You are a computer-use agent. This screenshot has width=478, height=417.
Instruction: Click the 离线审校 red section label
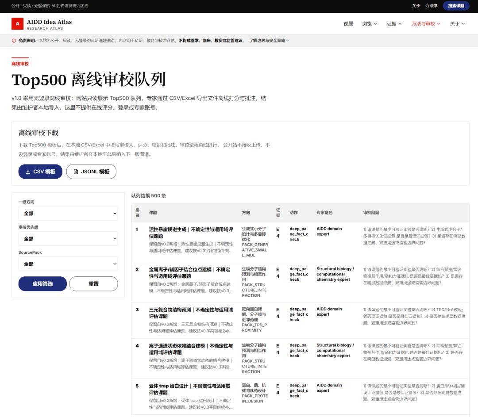pos(20,64)
